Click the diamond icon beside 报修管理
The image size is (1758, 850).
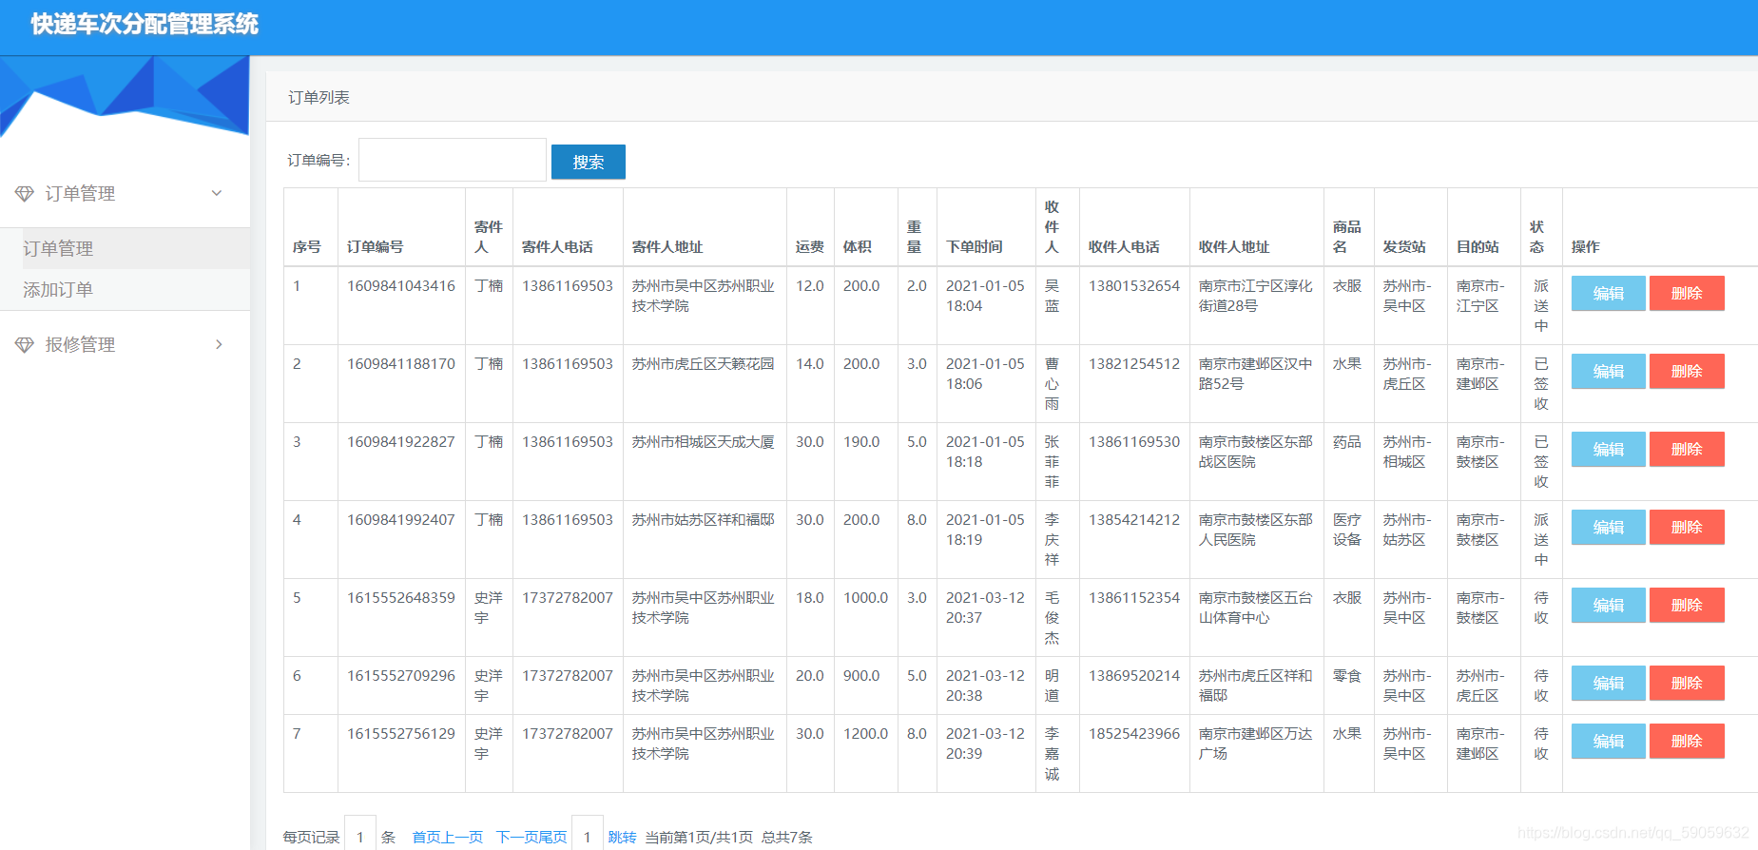point(24,345)
